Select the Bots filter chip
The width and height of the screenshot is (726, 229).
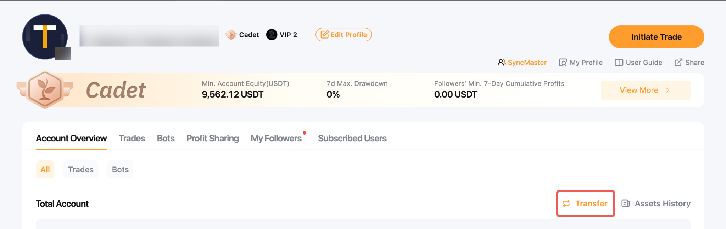pos(120,170)
